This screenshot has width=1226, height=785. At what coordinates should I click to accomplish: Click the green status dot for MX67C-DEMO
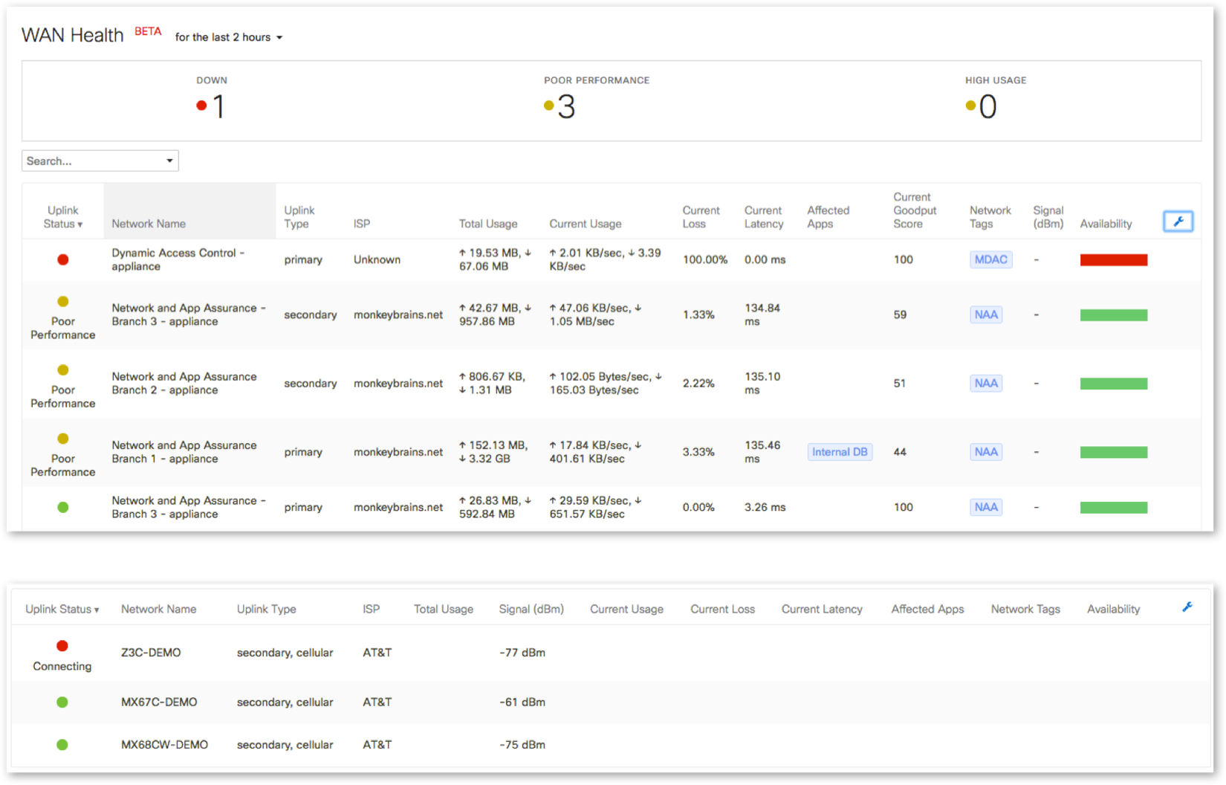pyautogui.click(x=62, y=702)
